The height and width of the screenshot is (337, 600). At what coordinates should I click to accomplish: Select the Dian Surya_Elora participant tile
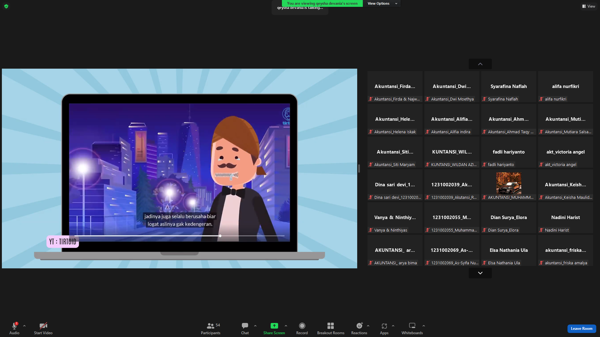pyautogui.click(x=509, y=217)
